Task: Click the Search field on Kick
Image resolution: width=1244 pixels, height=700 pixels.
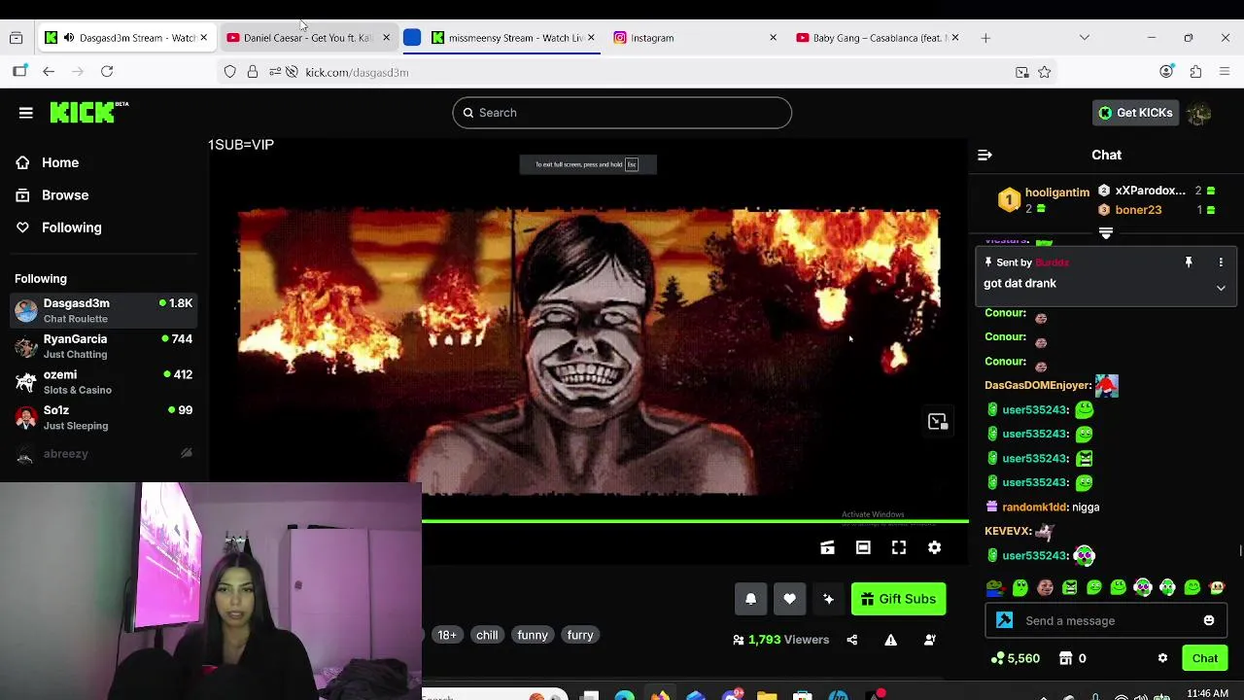Action: [x=622, y=113]
